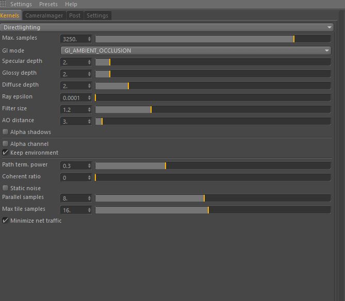The image size is (345, 301).
Task: Click the Glossy depth slider
Action: pos(213,74)
